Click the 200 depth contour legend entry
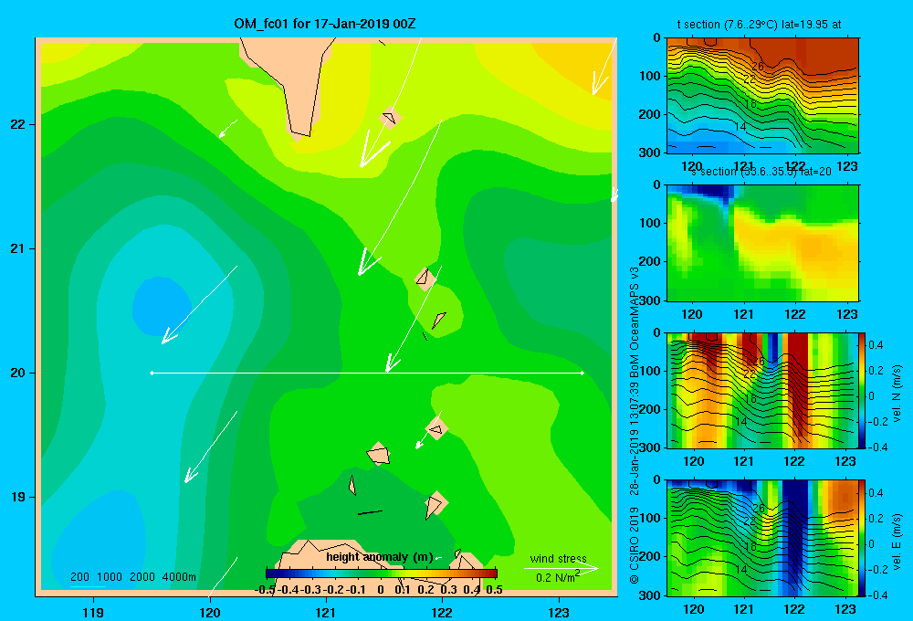This screenshot has width=913, height=621. click(x=79, y=577)
